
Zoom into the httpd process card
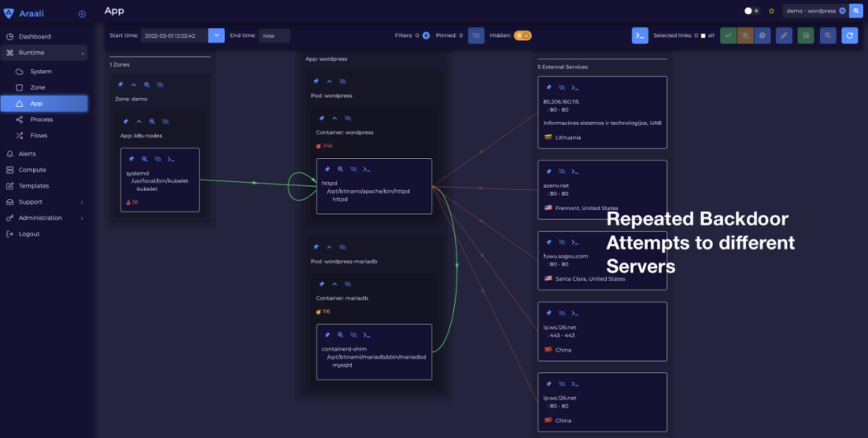click(x=341, y=169)
